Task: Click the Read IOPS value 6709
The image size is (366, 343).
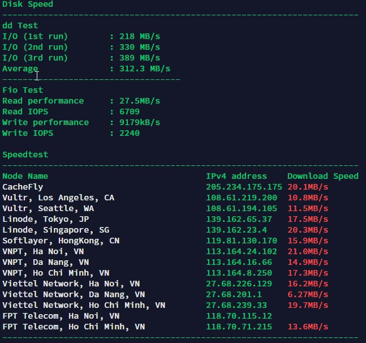Action: [x=129, y=112]
